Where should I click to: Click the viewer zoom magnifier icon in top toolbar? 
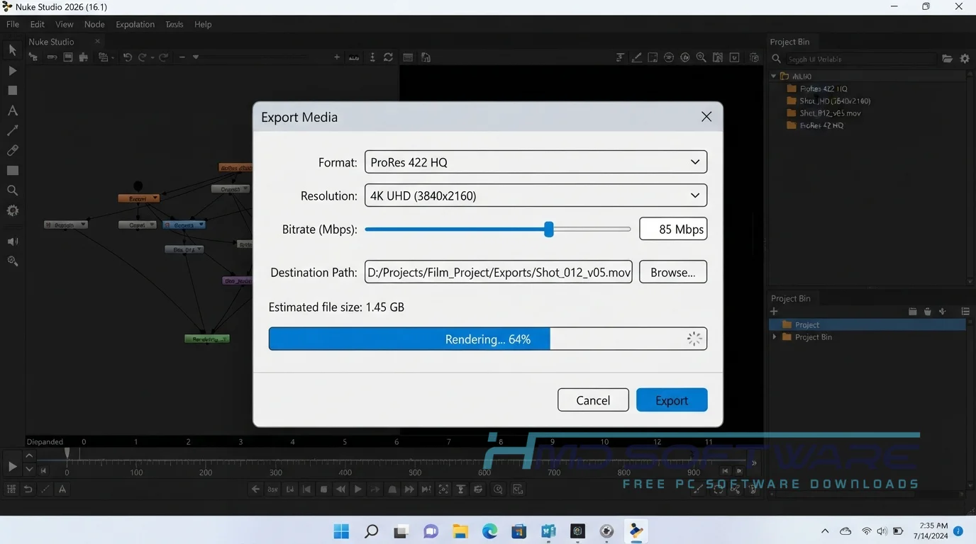click(x=701, y=57)
